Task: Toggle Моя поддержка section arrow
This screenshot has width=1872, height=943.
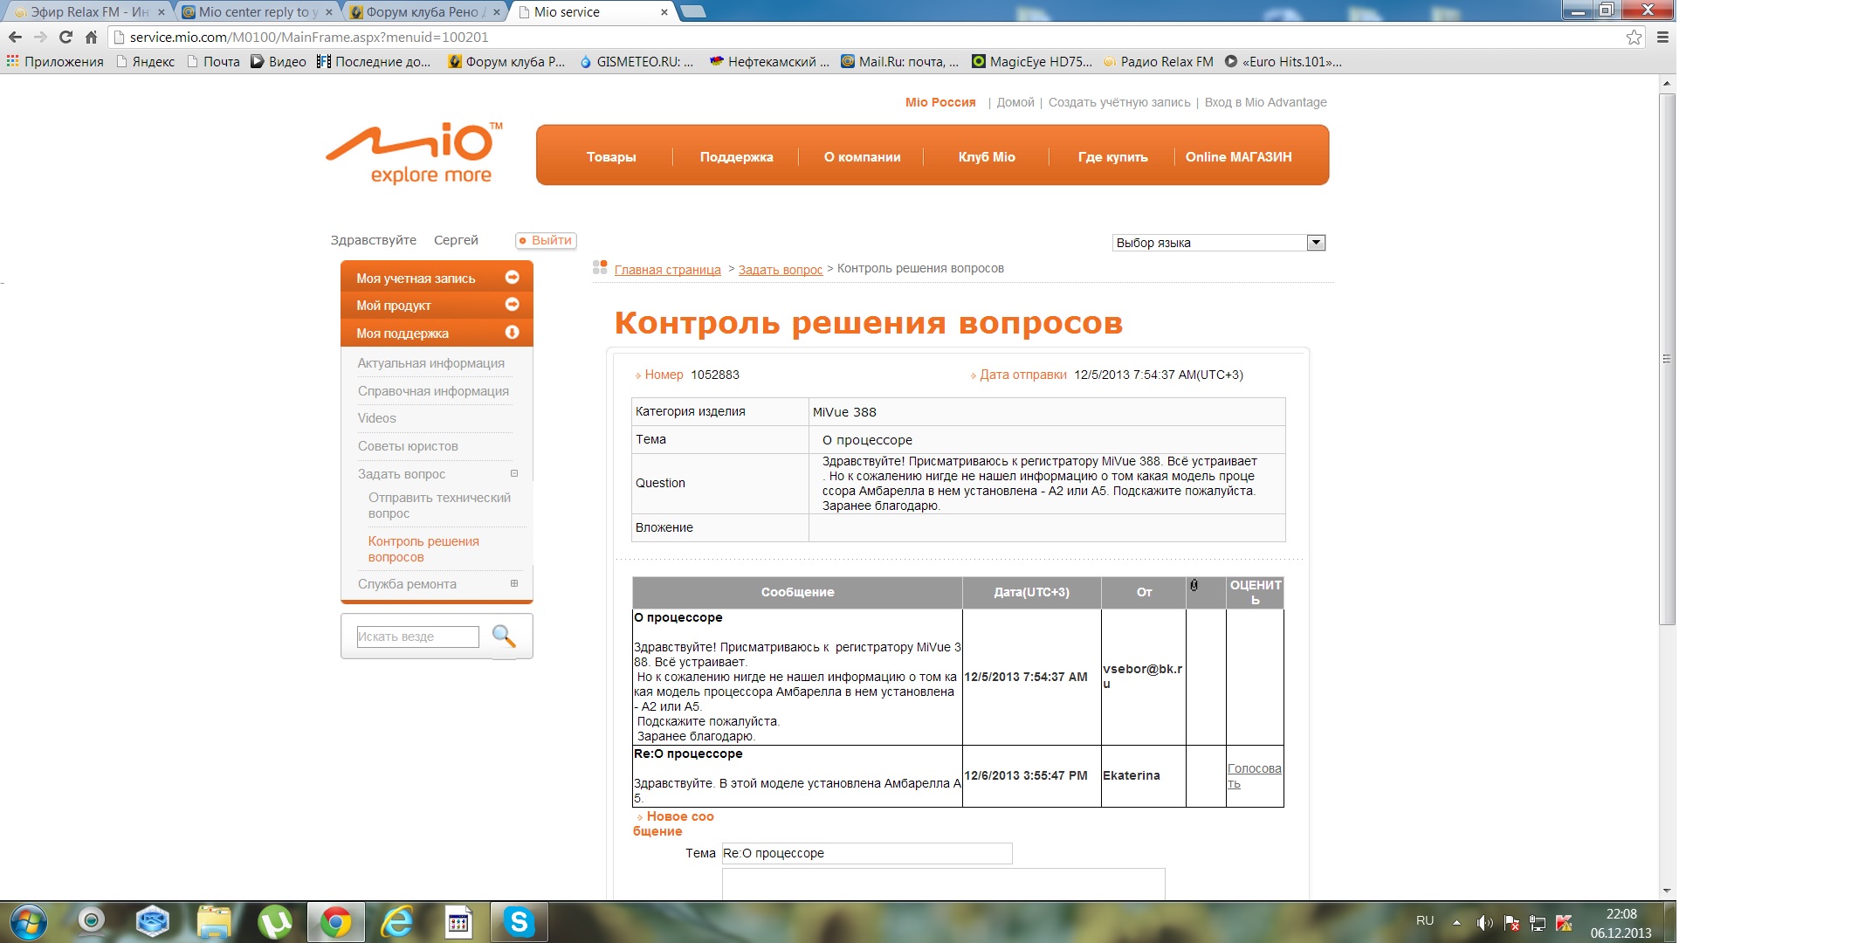Action: (x=513, y=332)
